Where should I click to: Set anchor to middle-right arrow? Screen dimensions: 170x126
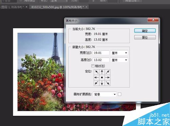pyautogui.click(x=107, y=78)
